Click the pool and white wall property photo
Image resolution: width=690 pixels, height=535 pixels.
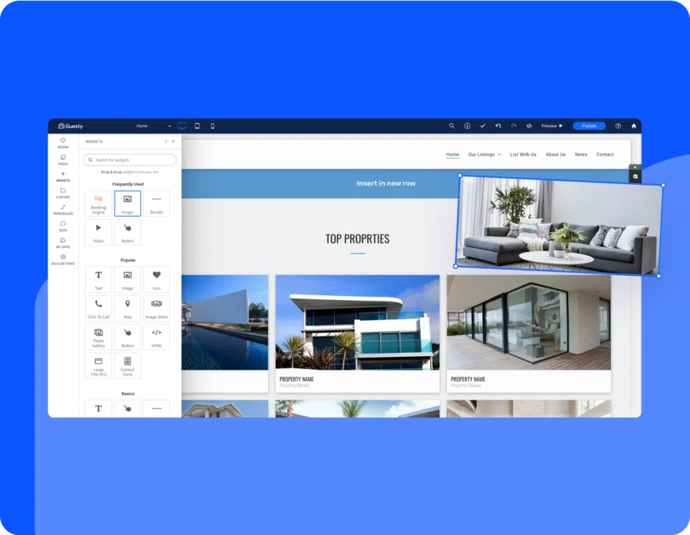click(x=225, y=323)
